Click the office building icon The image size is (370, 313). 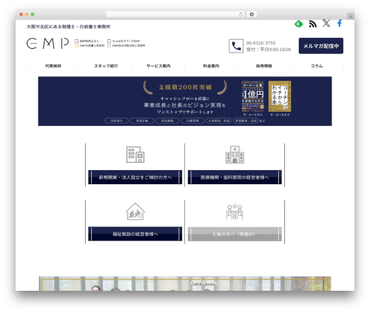135,155
